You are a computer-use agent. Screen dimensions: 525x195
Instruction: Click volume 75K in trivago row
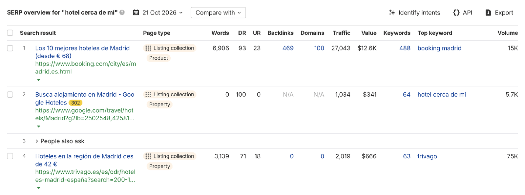(x=512, y=156)
